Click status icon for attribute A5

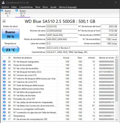coord(4,72)
